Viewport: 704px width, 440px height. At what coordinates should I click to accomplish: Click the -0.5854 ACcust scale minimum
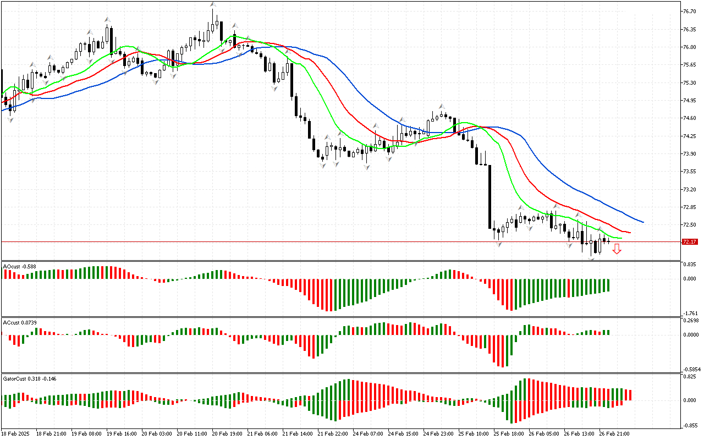coord(691,369)
